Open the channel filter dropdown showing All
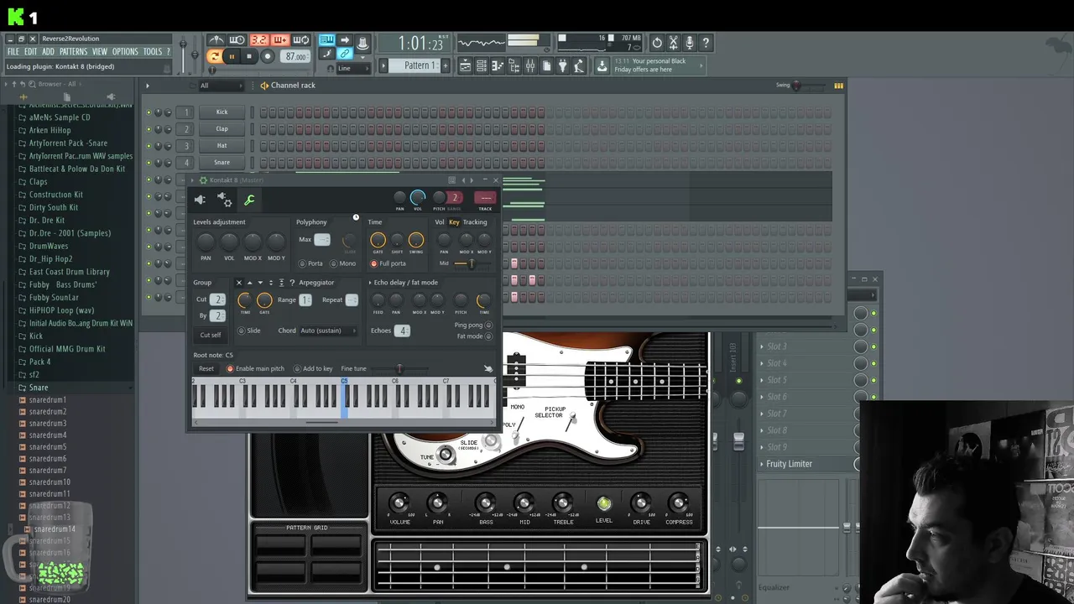This screenshot has height=604, width=1074. 222,86
